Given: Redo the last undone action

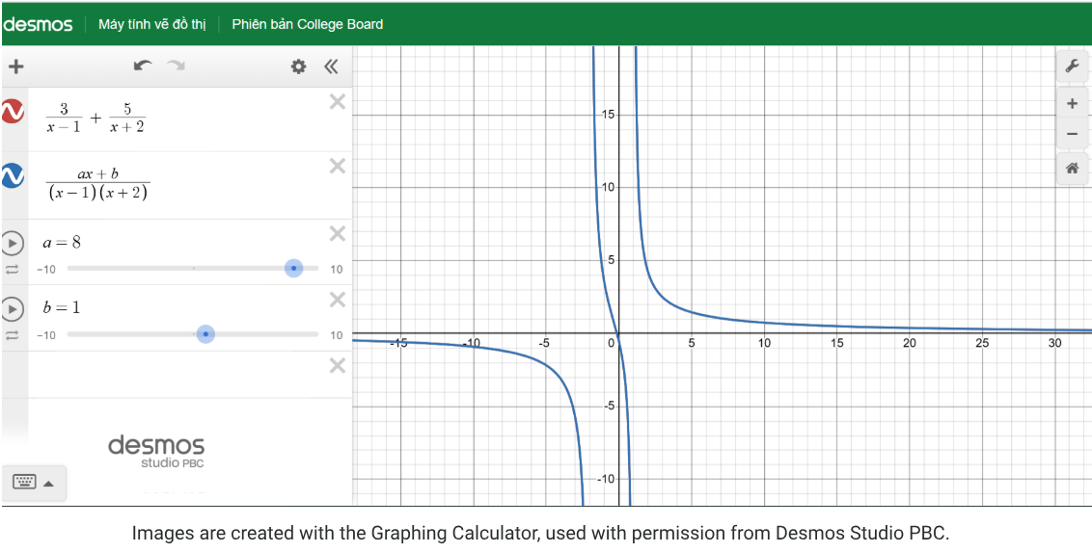Looking at the screenshot, I should pos(177,66).
